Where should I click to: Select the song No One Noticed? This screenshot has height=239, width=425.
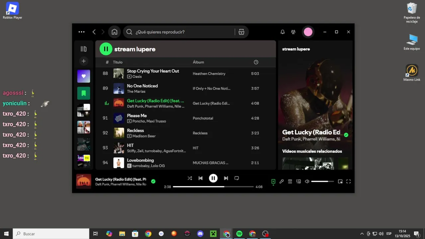pyautogui.click(x=142, y=86)
